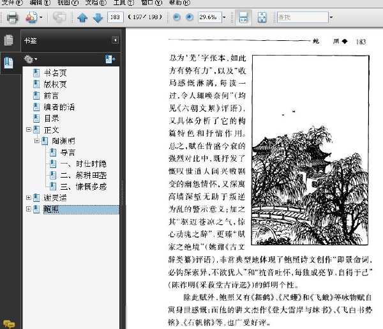Click the landscape illustration on the page
The height and width of the screenshot is (329, 383).
pos(310,150)
